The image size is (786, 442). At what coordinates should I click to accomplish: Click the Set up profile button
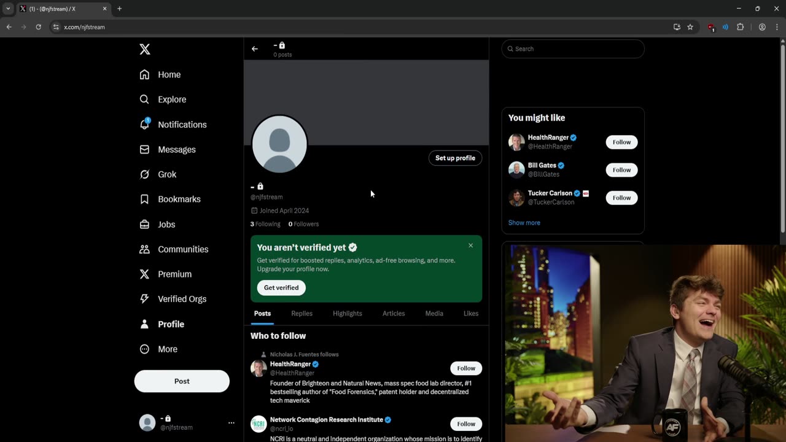tap(455, 158)
